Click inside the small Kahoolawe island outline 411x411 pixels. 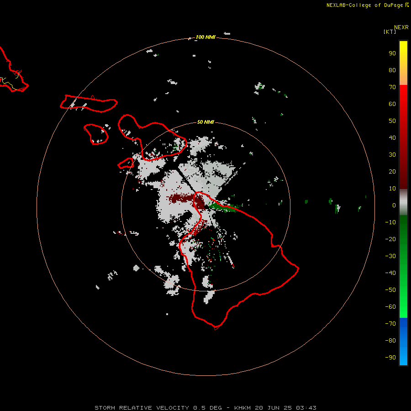point(126,163)
